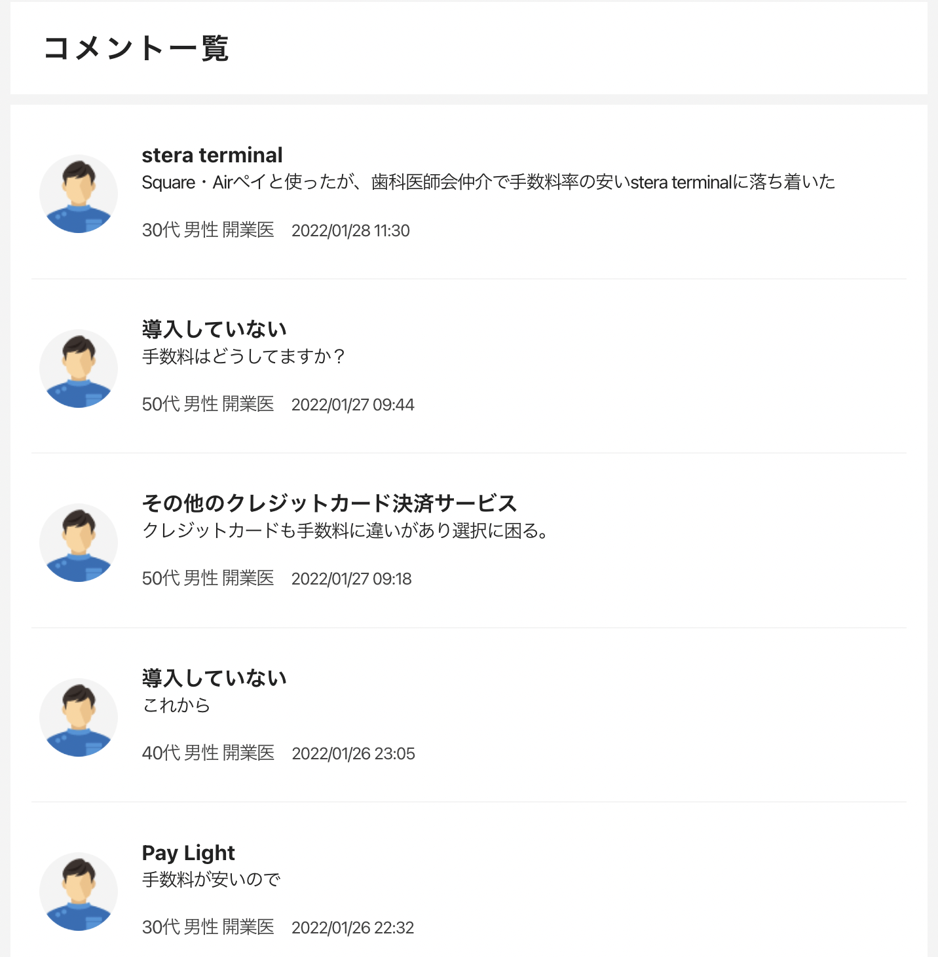This screenshot has height=957, width=938.
Task: Click the "その他のクレジットカード決済サービス" title
Action: point(329,503)
